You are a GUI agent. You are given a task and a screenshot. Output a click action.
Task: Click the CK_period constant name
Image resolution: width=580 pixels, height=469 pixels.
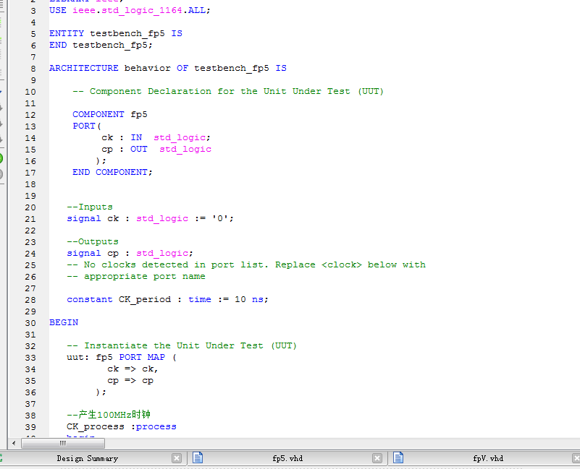(x=145, y=299)
